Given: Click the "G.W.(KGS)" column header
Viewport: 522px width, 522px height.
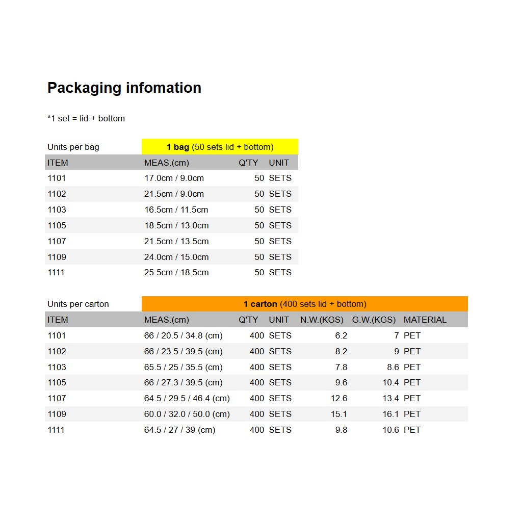Looking at the screenshot, I should (374, 320).
